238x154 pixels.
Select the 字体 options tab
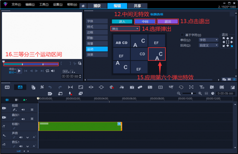(97, 21)
